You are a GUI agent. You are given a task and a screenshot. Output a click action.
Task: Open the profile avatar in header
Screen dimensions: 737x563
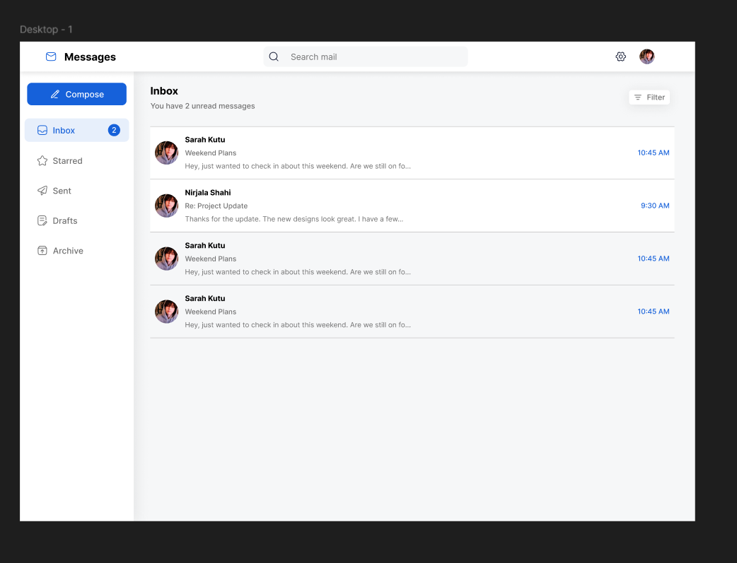coord(646,57)
